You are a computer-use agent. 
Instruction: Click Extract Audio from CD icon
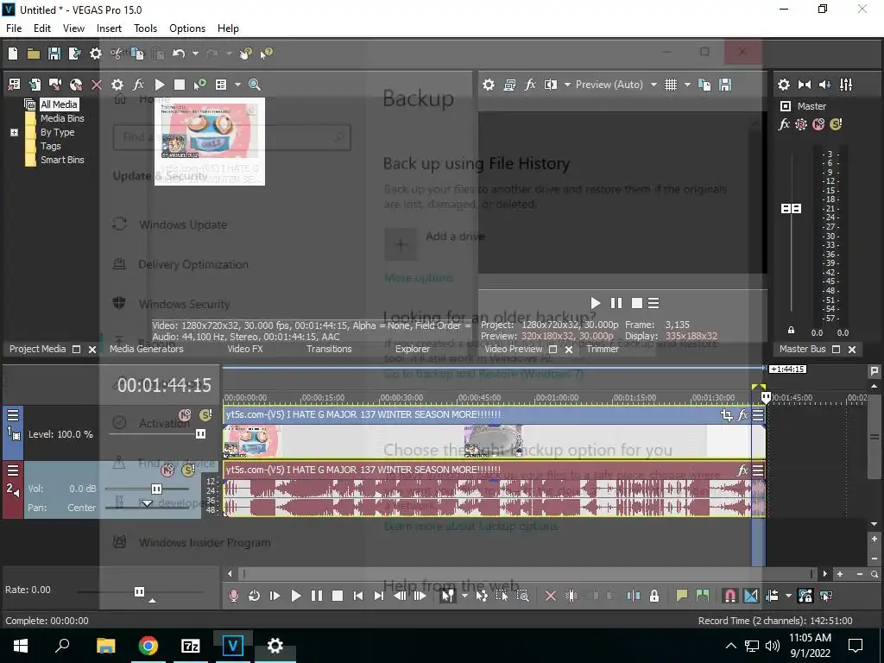coord(76,85)
